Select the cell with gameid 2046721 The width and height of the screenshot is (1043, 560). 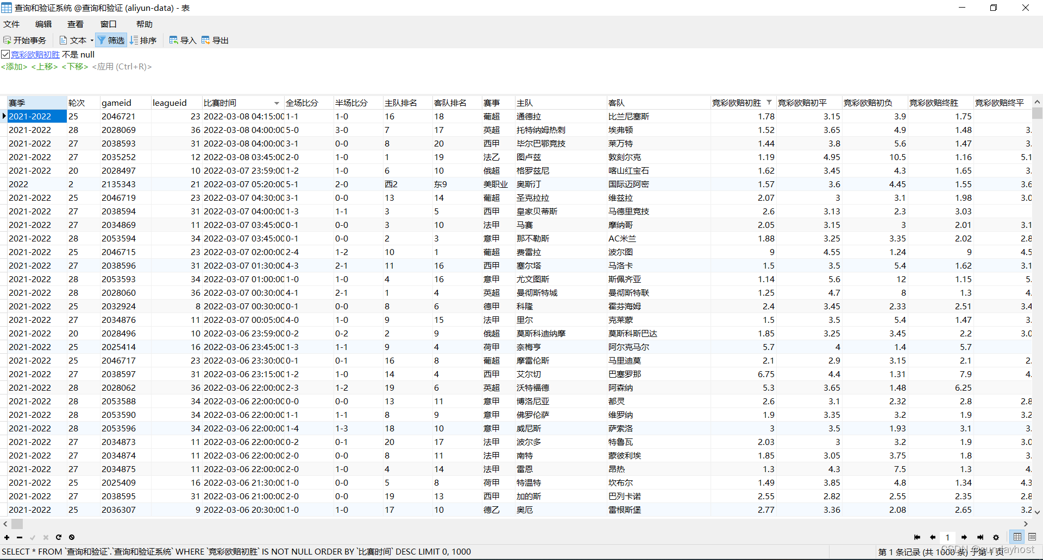[125, 116]
